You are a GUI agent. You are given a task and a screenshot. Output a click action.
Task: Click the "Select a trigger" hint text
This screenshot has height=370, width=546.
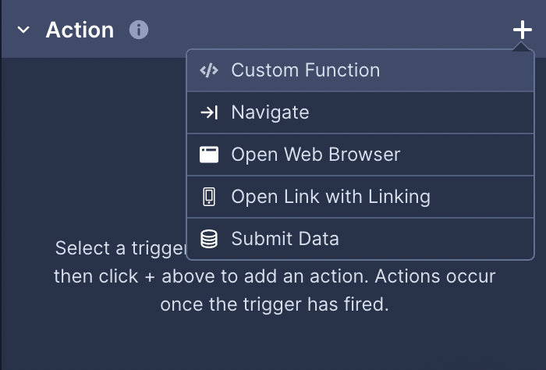click(x=121, y=248)
